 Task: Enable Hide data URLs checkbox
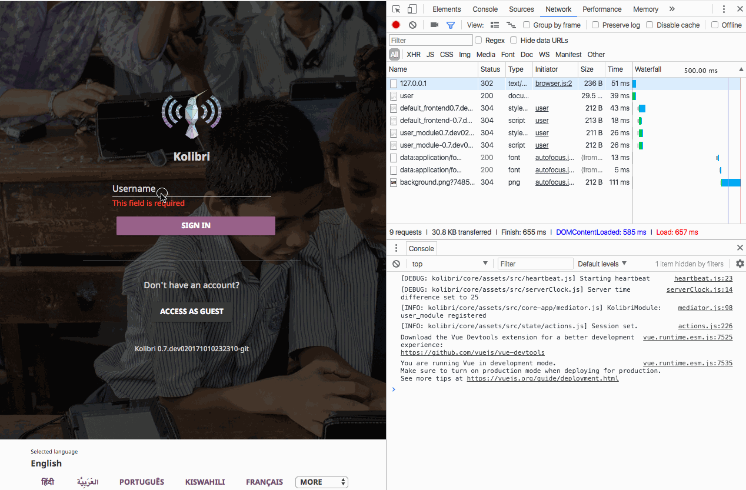(514, 40)
